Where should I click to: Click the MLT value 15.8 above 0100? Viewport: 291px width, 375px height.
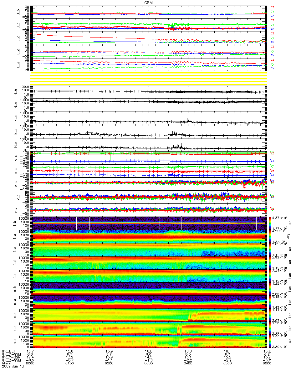[x=69, y=351]
